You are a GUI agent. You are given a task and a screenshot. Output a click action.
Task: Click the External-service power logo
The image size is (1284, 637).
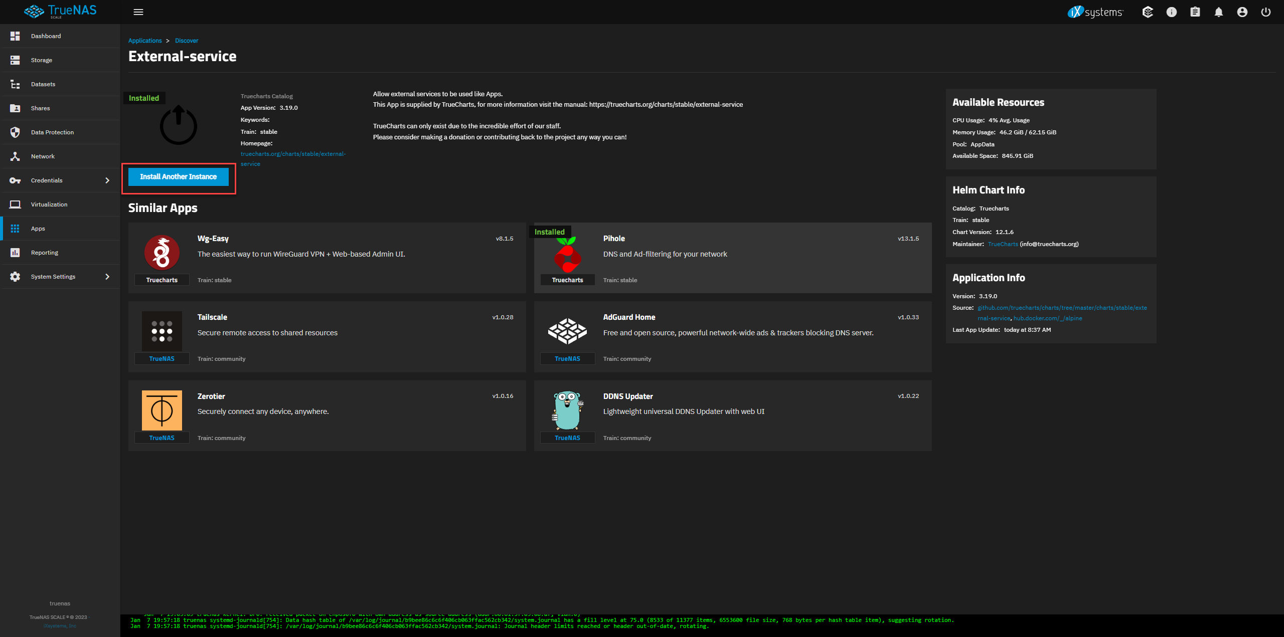pos(179,125)
